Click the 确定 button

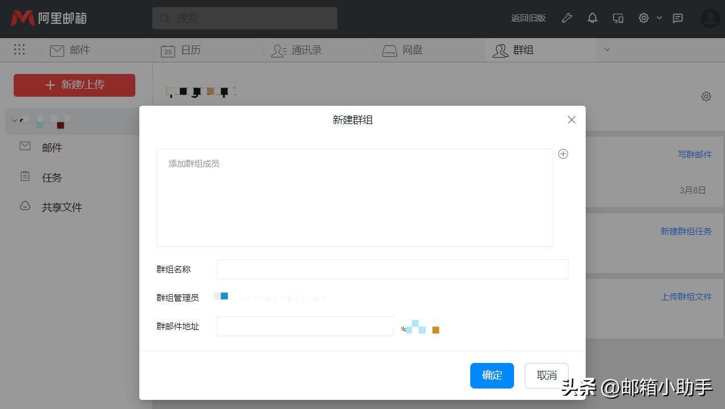pyautogui.click(x=492, y=375)
